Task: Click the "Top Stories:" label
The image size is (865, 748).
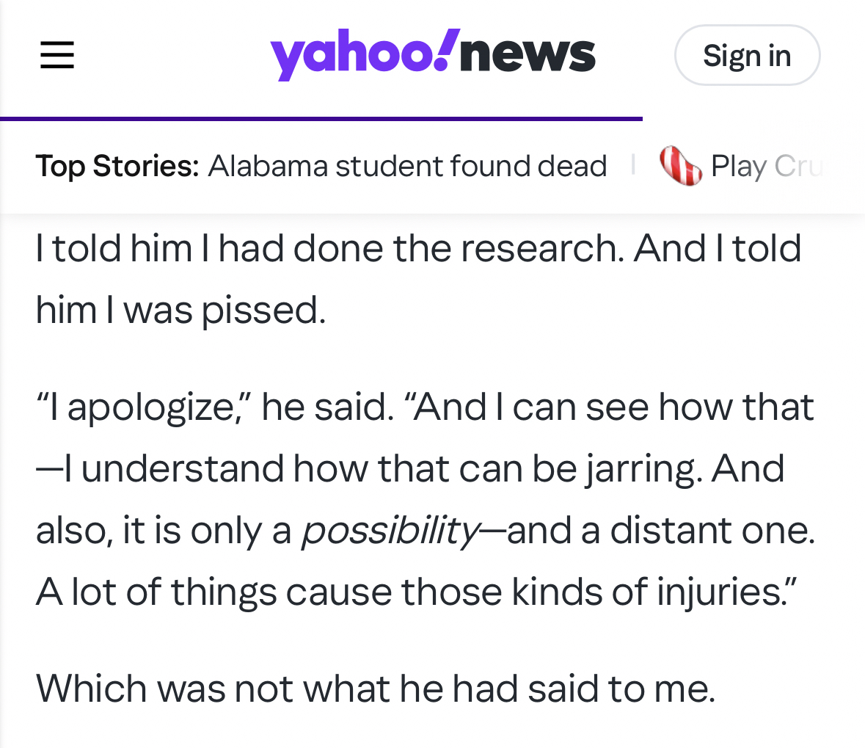Action: tap(117, 166)
